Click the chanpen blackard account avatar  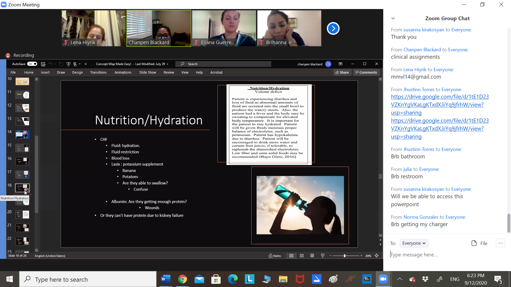click(x=328, y=64)
